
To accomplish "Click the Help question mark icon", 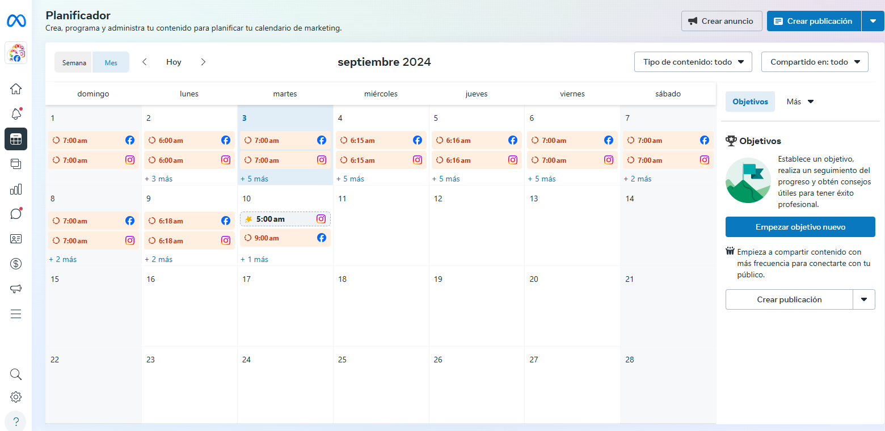I will pos(16,421).
